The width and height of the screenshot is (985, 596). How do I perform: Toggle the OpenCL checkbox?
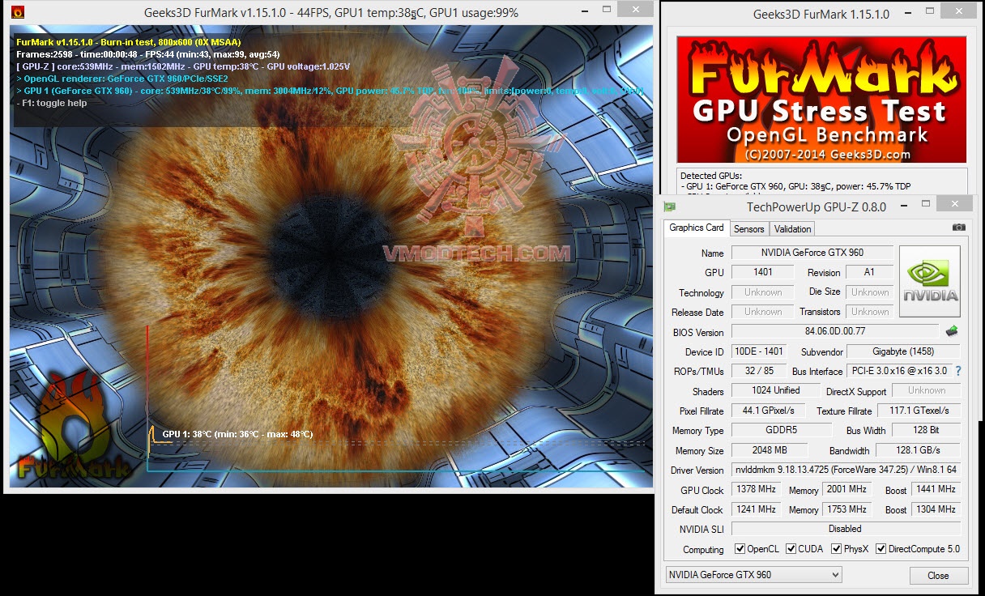[740, 549]
